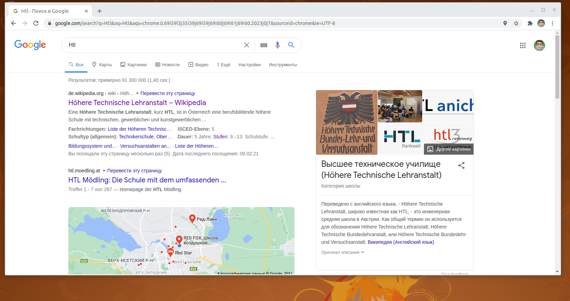Switch to Карты tab
Screen dimensions: 570x301
[102, 65]
